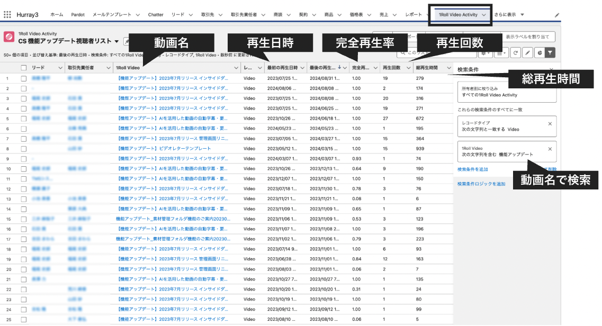Show charts using the chart icon
602x326 pixels.
pos(540,52)
